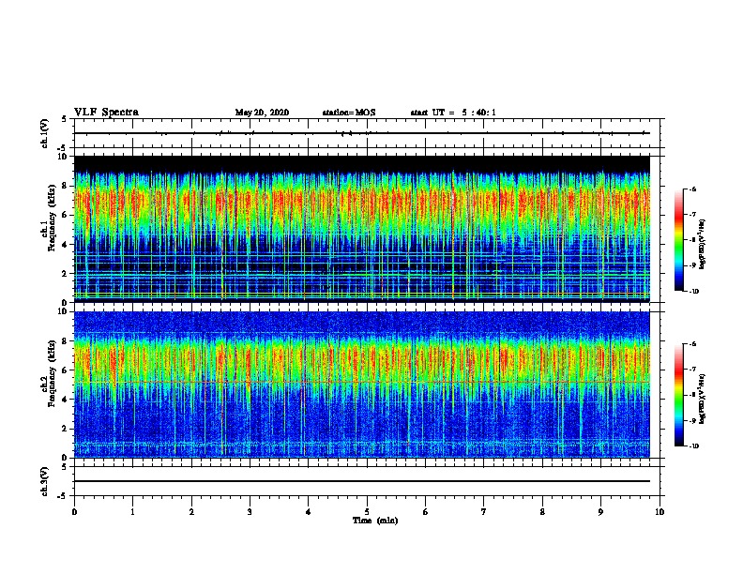Click the time axis tick label "4"
Viewport: 743px width, 574px height.
click(309, 512)
